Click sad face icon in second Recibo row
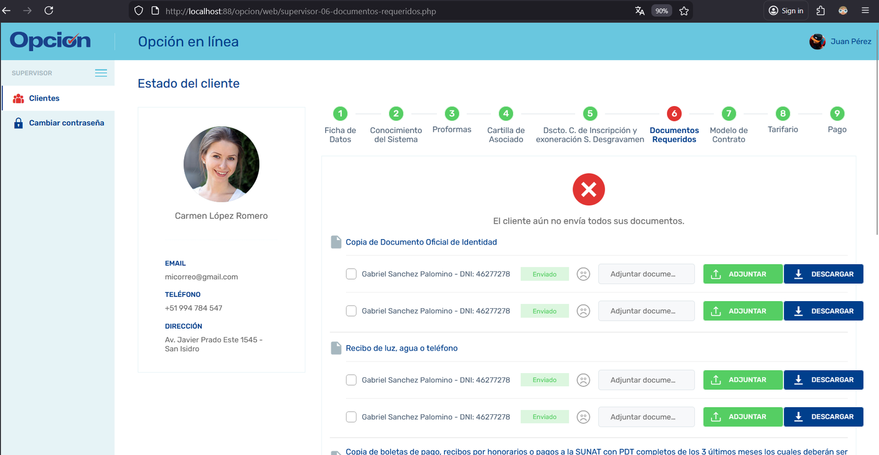This screenshot has width=879, height=455. (583, 417)
